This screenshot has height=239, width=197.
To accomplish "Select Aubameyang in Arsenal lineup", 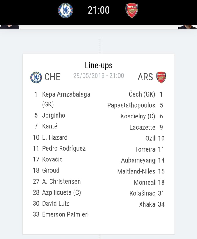I will (x=138, y=160).
